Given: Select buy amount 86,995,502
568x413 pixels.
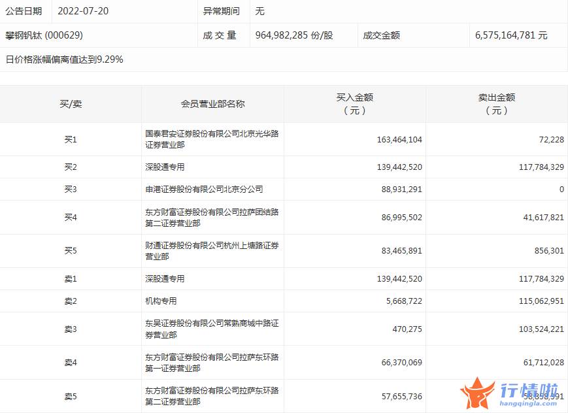Looking at the screenshot, I should pos(402,218).
